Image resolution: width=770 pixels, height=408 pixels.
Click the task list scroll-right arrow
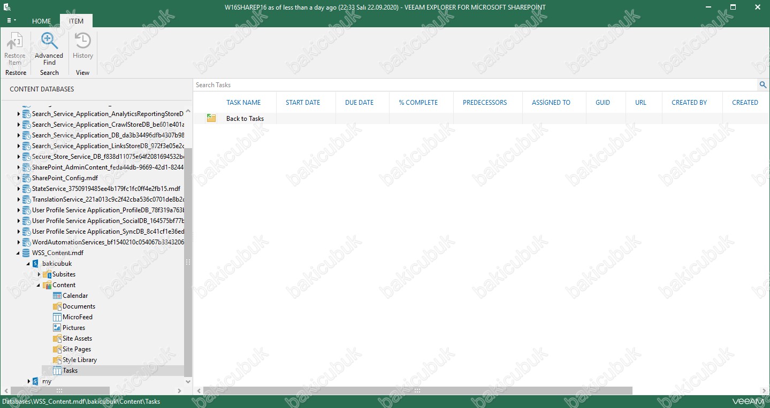(x=763, y=391)
